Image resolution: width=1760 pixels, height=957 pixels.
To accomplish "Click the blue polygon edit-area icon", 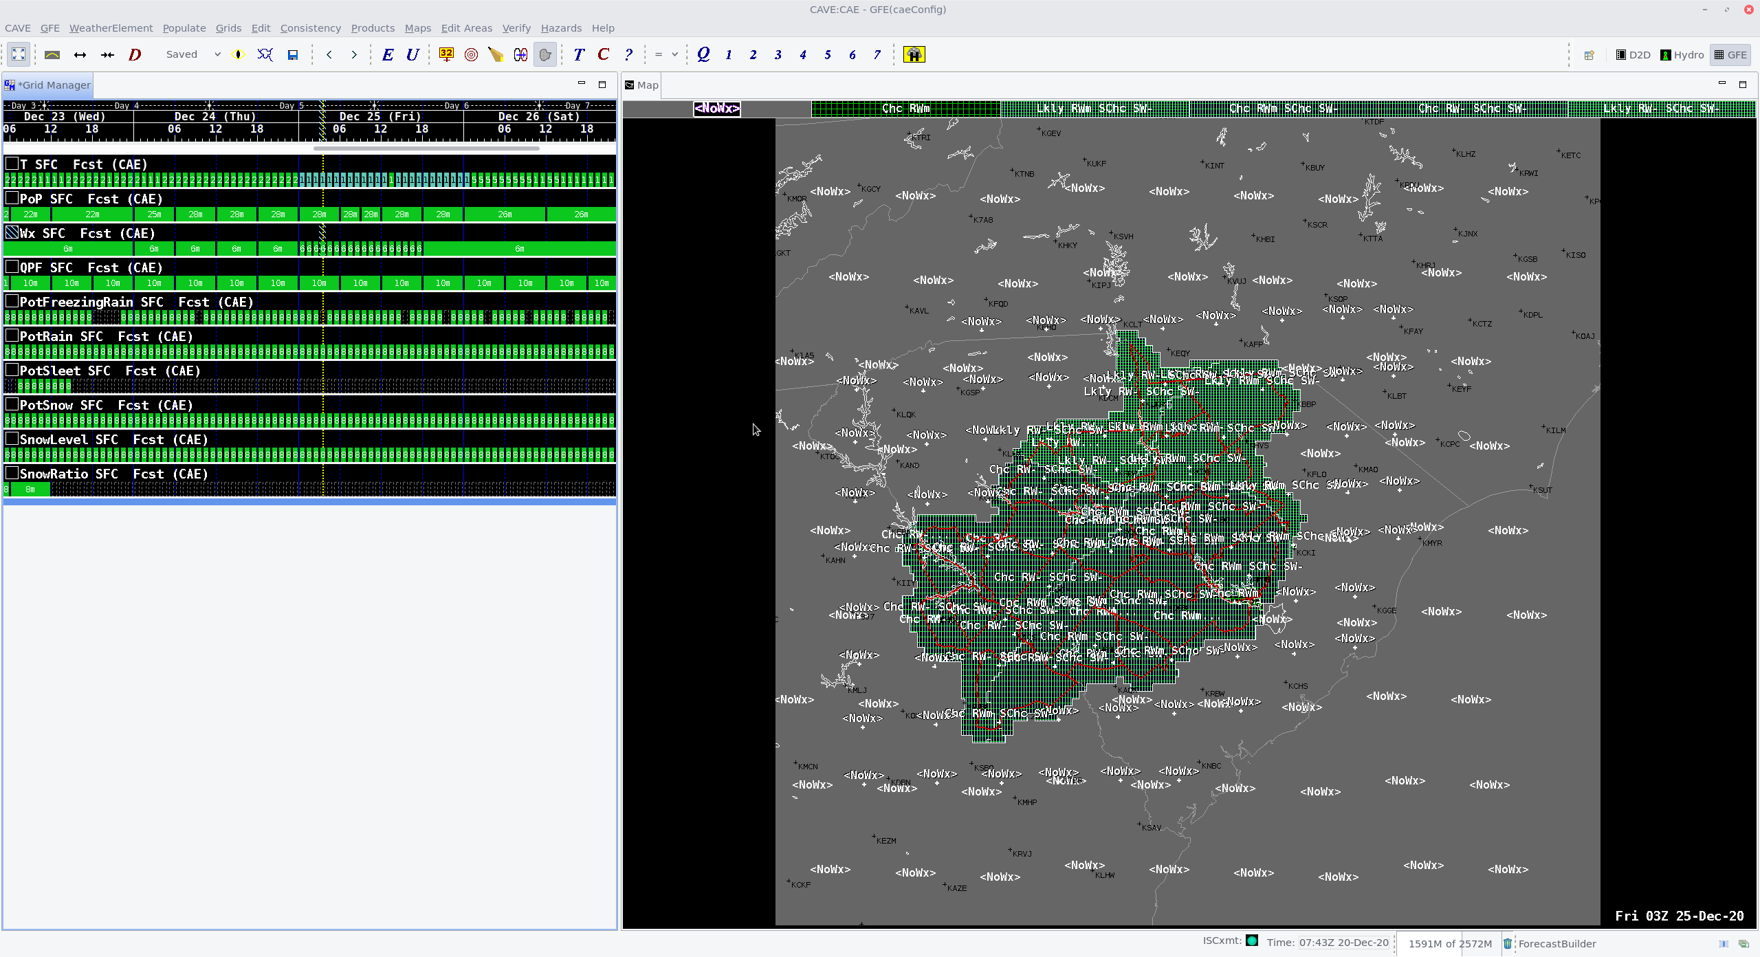I will coord(265,54).
